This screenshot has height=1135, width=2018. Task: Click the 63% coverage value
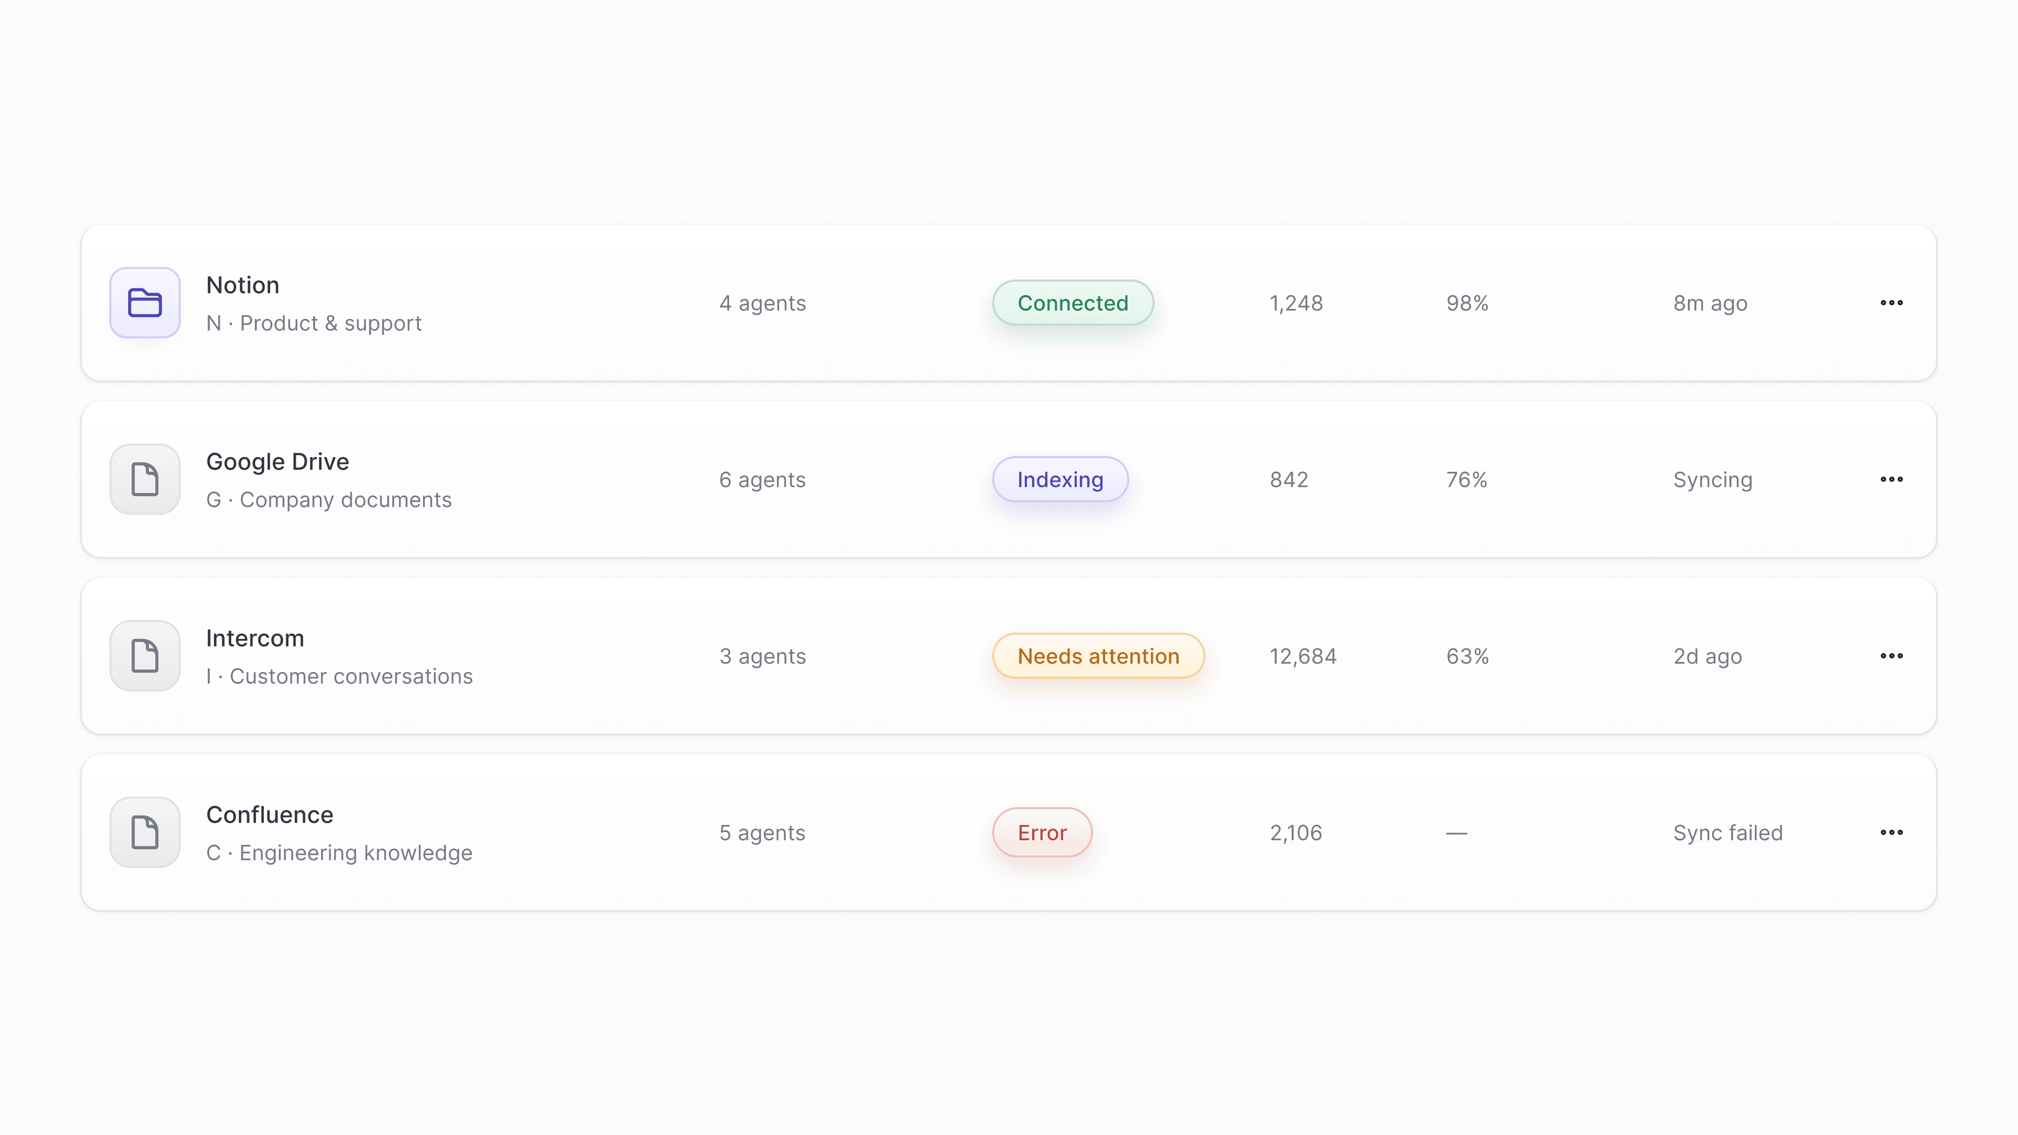[x=1467, y=656]
